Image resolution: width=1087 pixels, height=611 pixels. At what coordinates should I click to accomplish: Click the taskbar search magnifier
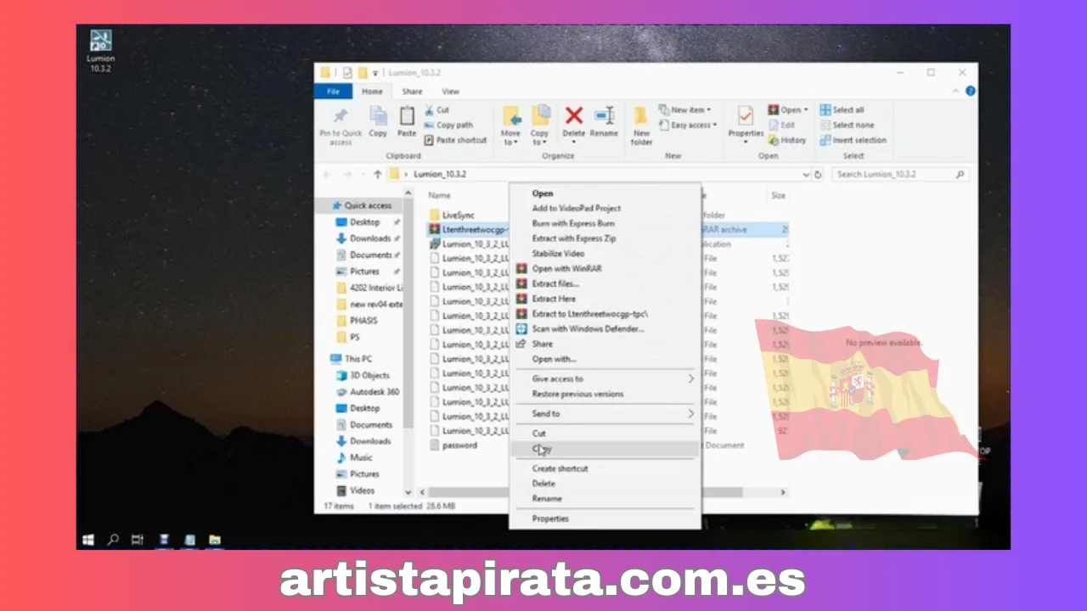pos(113,539)
